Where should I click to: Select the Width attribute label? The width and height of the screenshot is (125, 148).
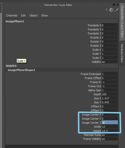(x=97, y=127)
